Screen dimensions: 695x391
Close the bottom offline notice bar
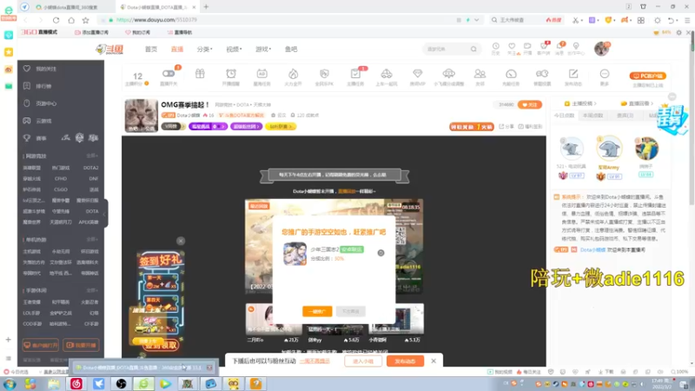pyautogui.click(x=434, y=361)
